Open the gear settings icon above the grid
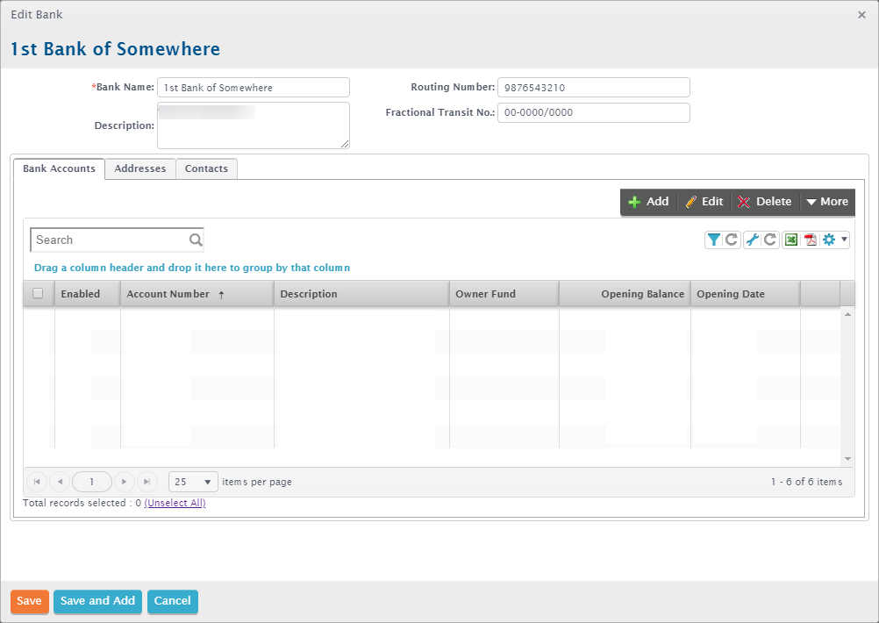Viewport: 879px width, 623px height. [828, 239]
